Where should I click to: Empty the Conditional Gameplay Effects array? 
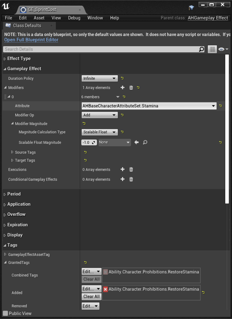pos(131,179)
